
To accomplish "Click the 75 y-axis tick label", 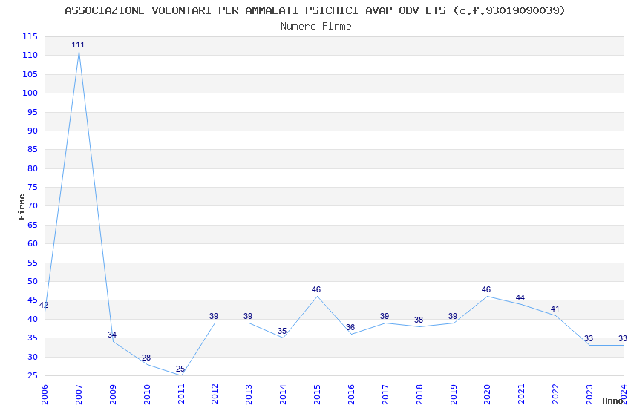I will (x=33, y=188).
